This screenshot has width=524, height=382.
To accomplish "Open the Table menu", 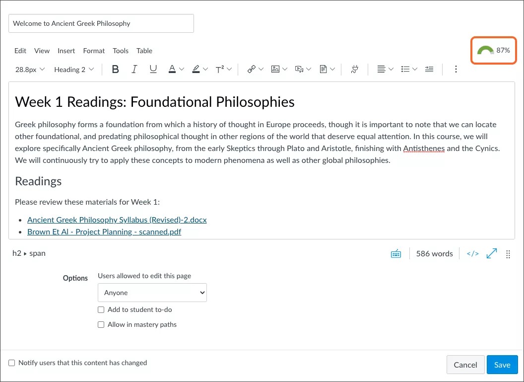I will coord(144,51).
